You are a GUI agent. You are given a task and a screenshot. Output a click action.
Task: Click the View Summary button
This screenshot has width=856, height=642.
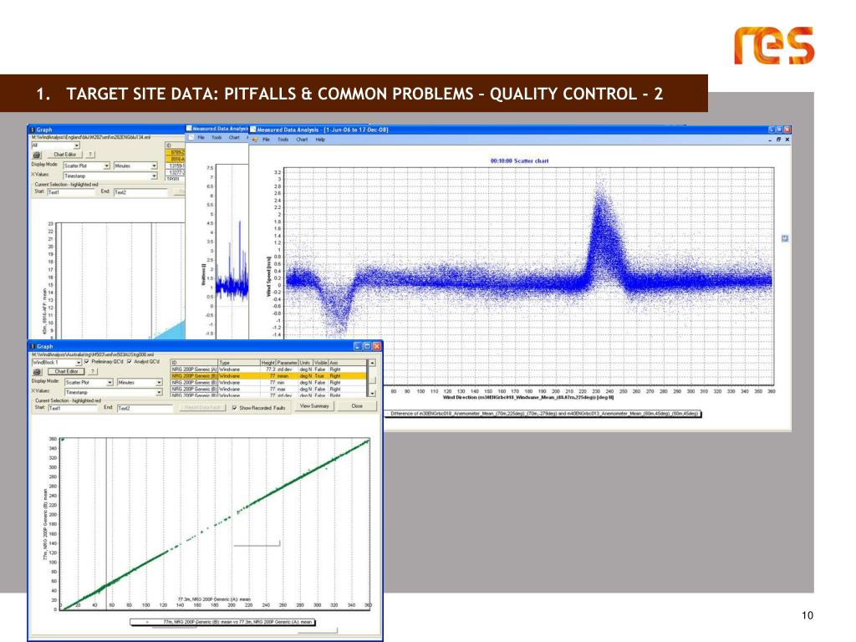point(314,406)
